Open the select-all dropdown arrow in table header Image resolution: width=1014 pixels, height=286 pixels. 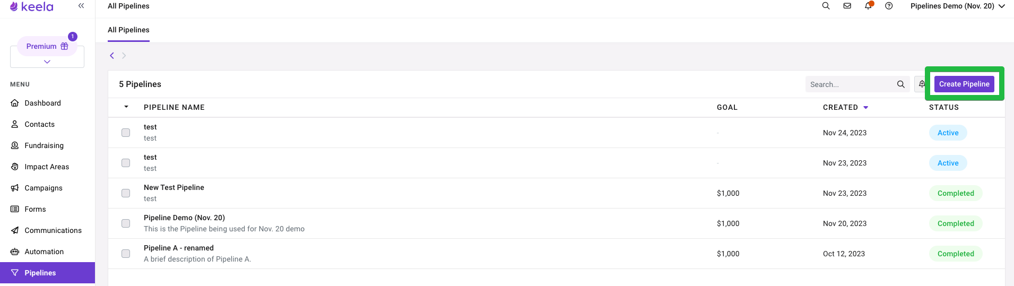coord(126,107)
